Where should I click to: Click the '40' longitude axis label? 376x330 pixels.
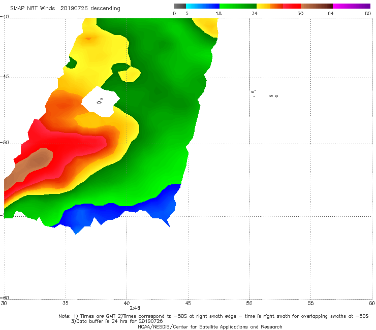pyautogui.click(x=127, y=303)
